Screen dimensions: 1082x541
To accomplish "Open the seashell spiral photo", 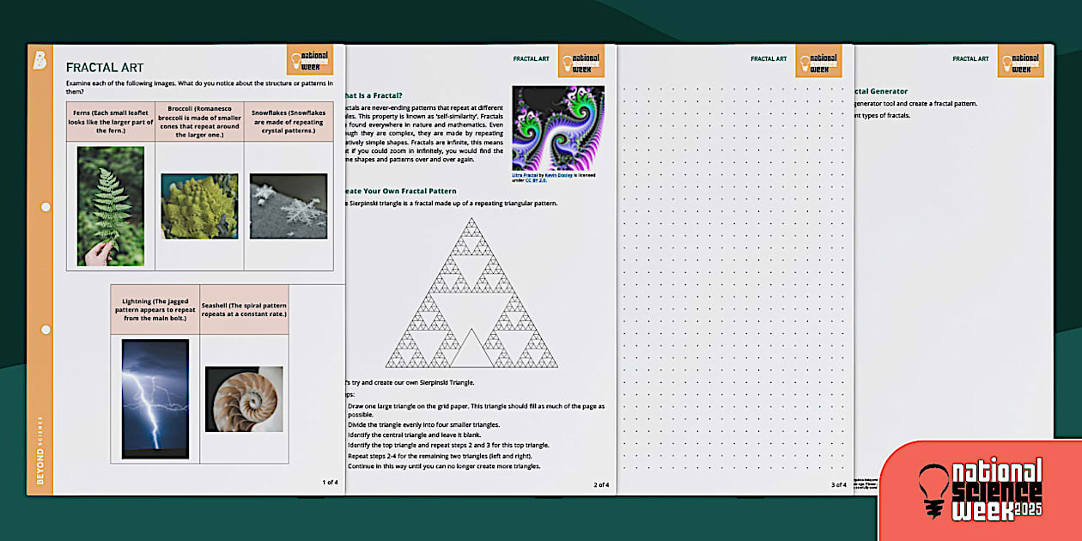I will tap(243, 398).
